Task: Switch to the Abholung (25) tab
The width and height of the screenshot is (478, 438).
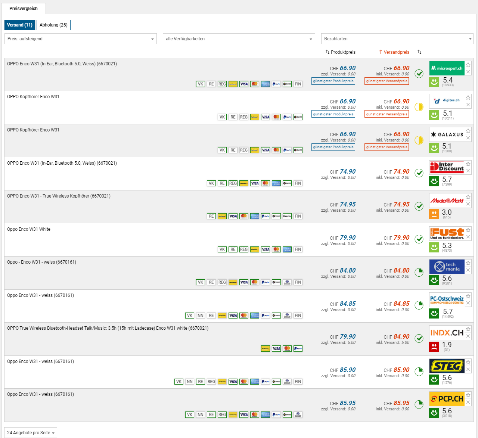Action: (x=53, y=25)
